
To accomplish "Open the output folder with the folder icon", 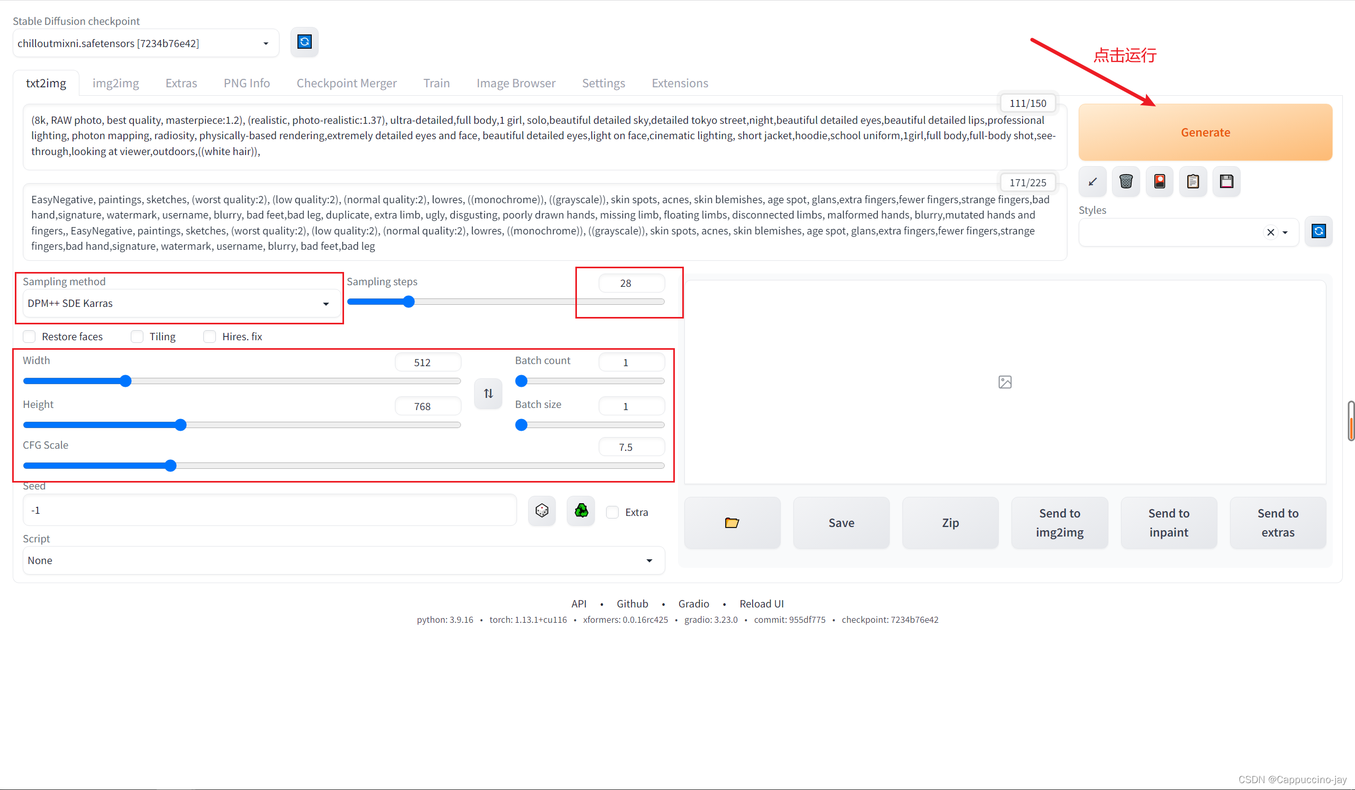I will pyautogui.click(x=732, y=523).
